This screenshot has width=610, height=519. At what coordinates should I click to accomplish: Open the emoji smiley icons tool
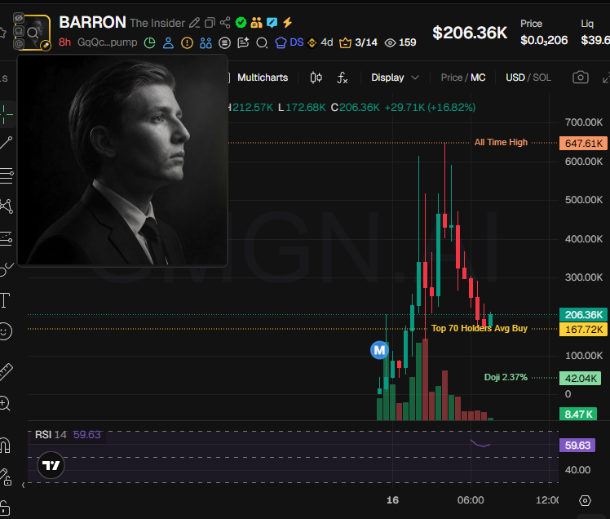click(x=6, y=332)
